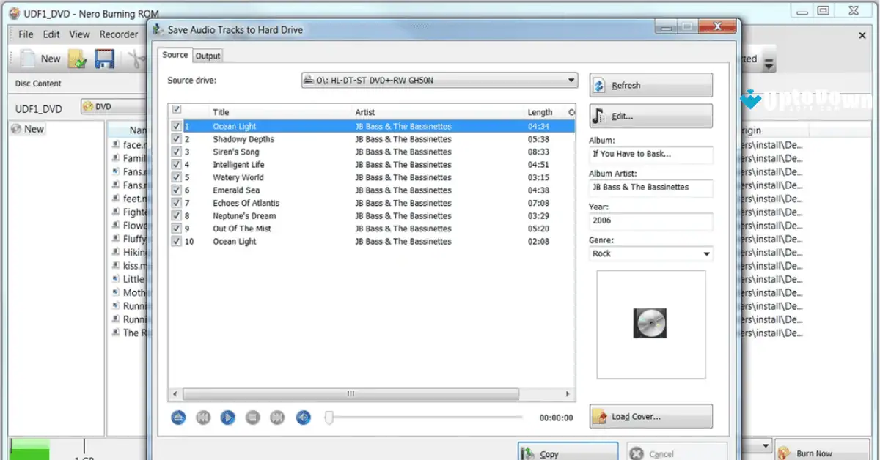Open the Recorder menu

click(118, 34)
